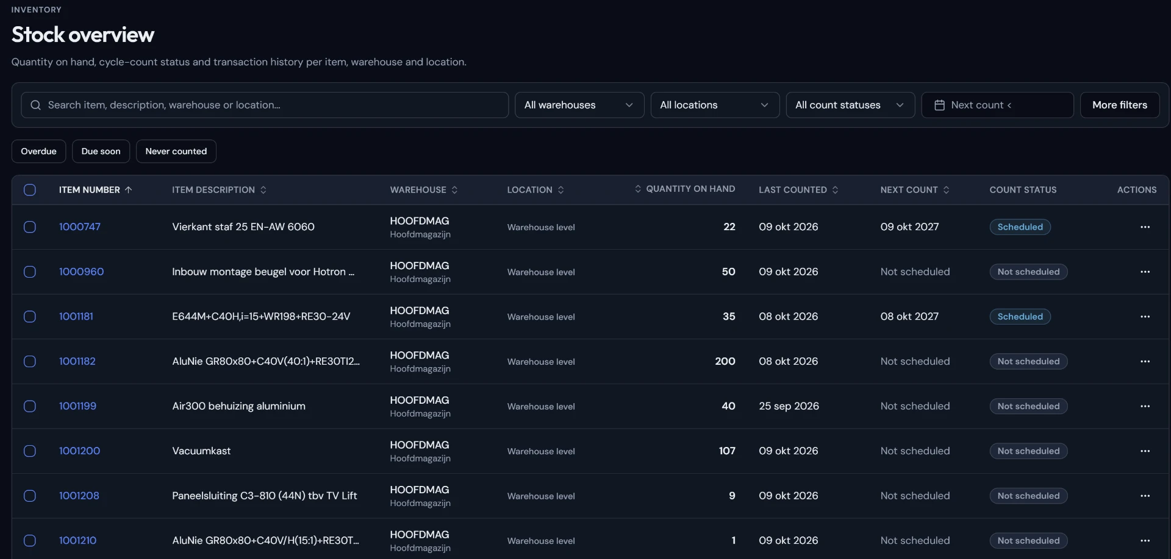Apply the Overdue quick filter
This screenshot has width=1171, height=559.
(38, 151)
